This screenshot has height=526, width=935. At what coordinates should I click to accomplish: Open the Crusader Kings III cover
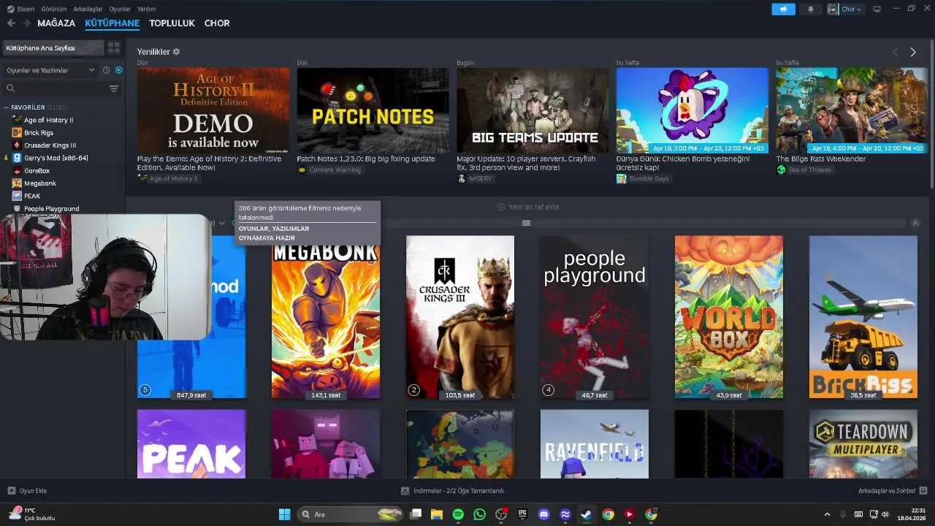coord(460,317)
